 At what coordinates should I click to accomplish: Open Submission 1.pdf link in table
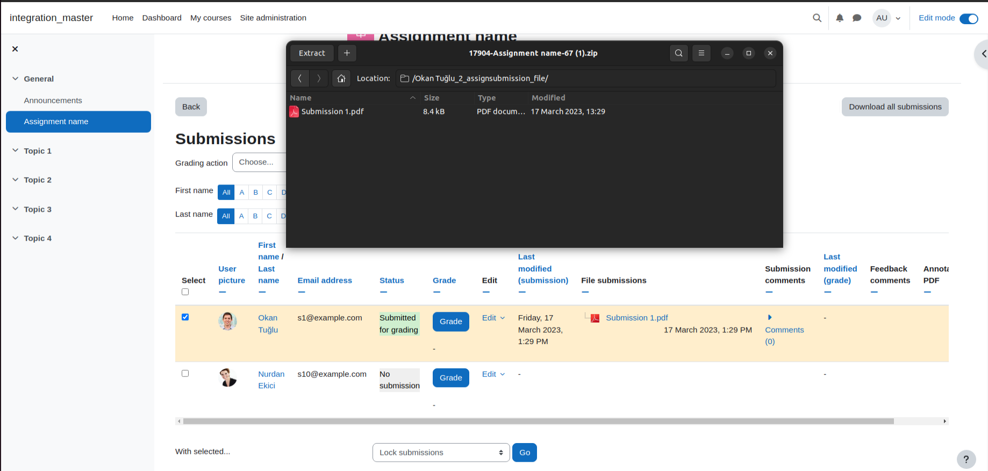pos(637,318)
